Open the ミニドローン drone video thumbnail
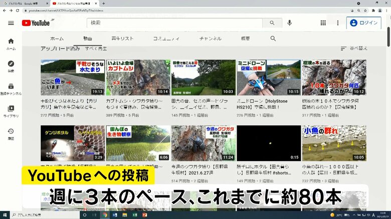 [x=268, y=77]
